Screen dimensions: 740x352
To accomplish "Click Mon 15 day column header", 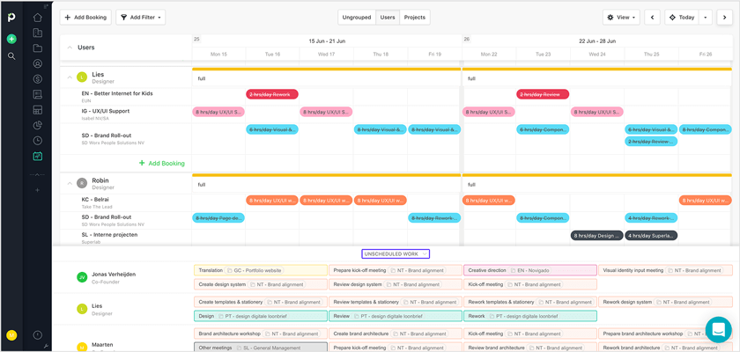I will tap(218, 55).
